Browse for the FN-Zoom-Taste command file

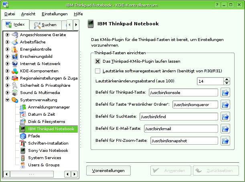click(225, 141)
